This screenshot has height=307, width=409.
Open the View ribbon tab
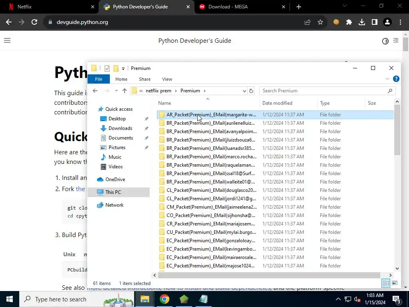pos(167,79)
